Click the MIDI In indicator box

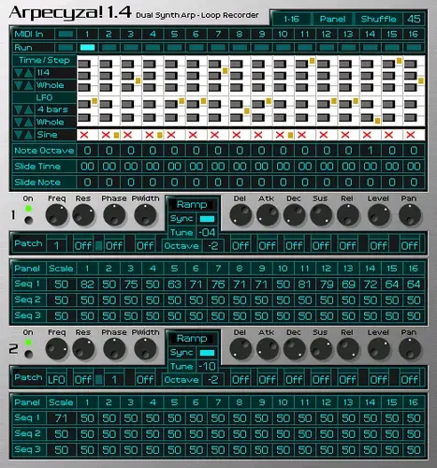point(66,34)
